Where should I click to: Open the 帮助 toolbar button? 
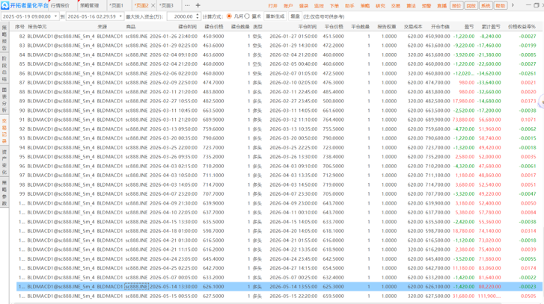(500, 5)
